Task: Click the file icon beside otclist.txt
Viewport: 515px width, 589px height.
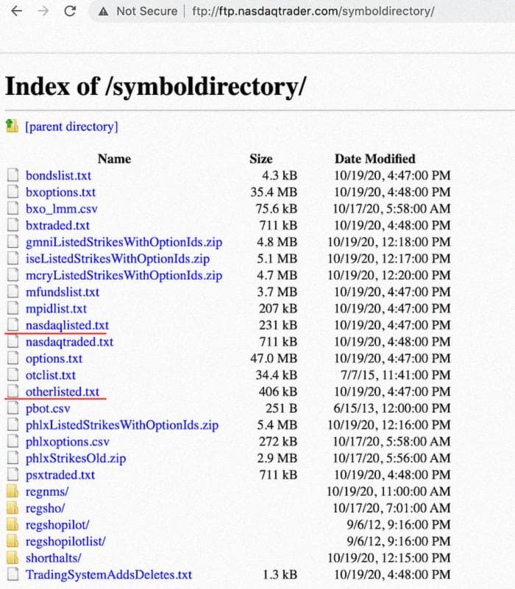Action: point(13,374)
